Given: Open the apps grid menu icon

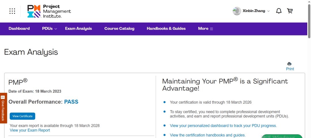Looking at the screenshot, I should (12, 11).
